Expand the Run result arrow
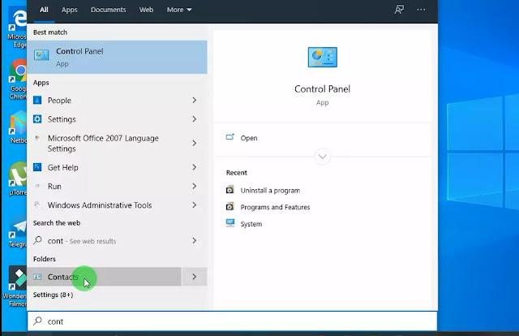Viewport: 519px width, 336px height. 195,186
